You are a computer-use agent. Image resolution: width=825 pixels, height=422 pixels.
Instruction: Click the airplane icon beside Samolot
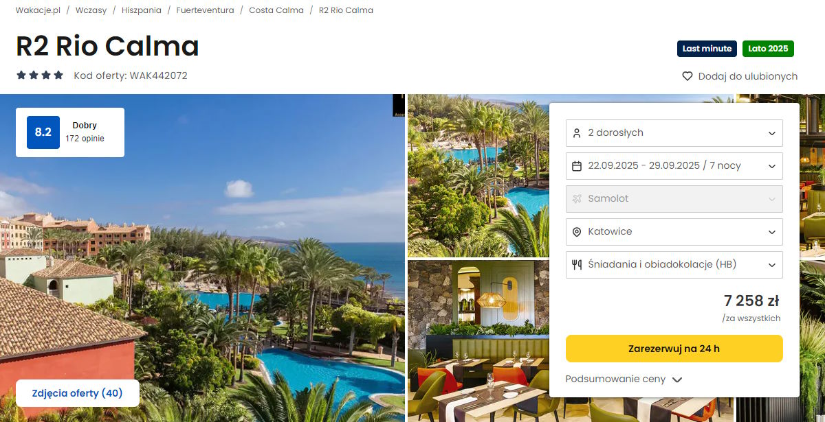577,199
